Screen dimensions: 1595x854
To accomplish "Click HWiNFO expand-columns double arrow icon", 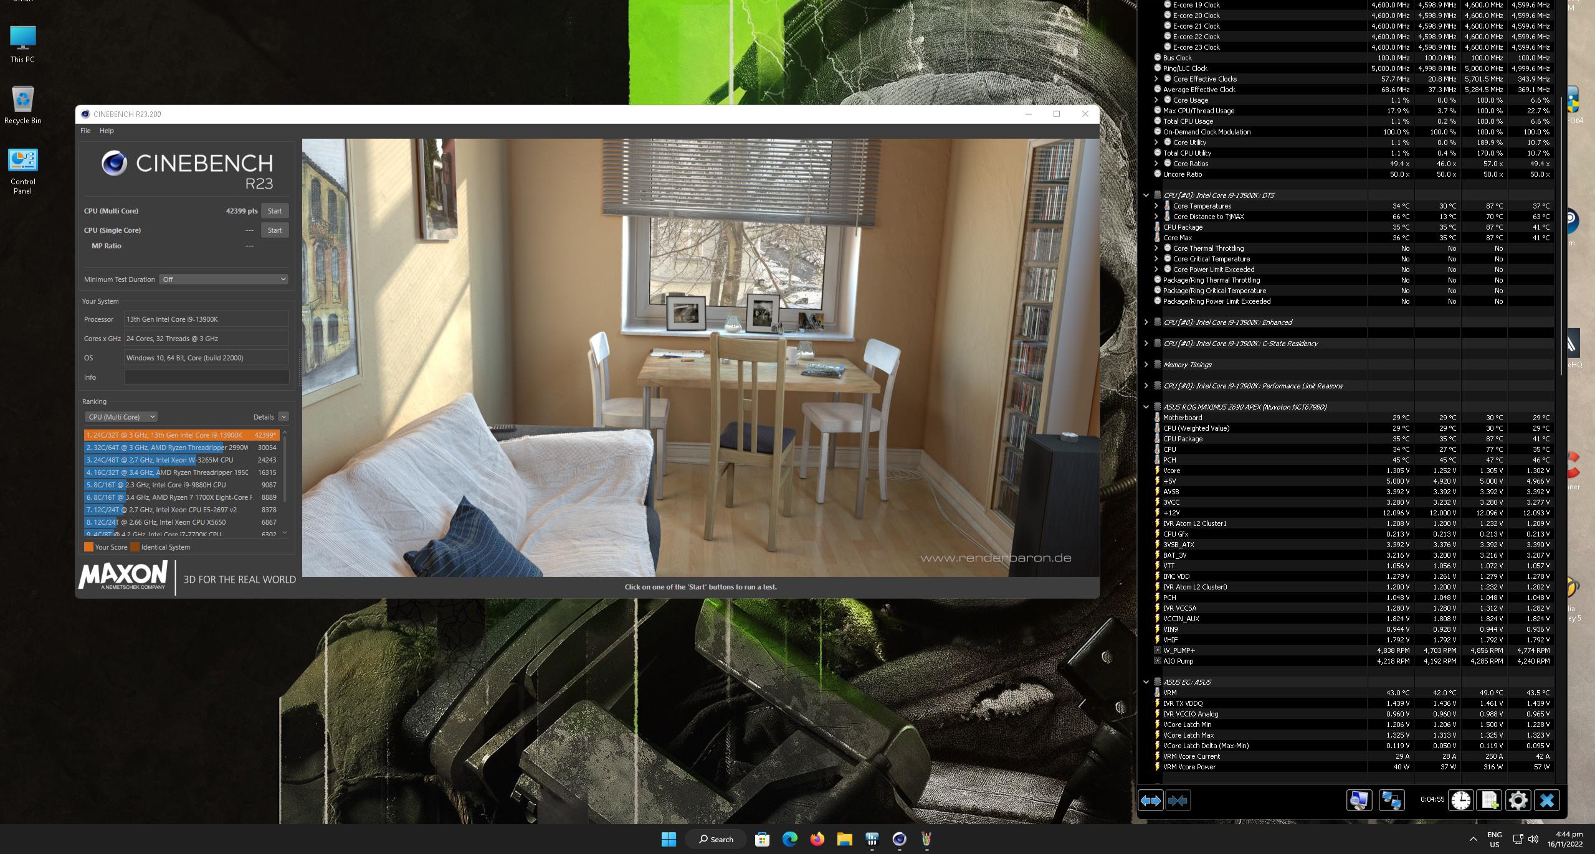I will (1150, 800).
